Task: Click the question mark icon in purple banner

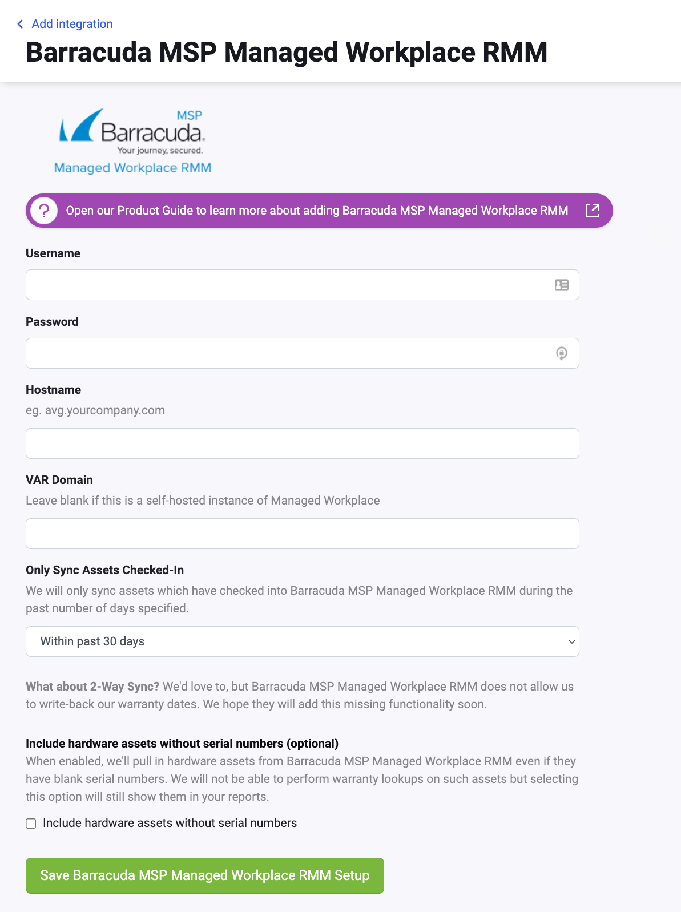Action: tap(45, 210)
